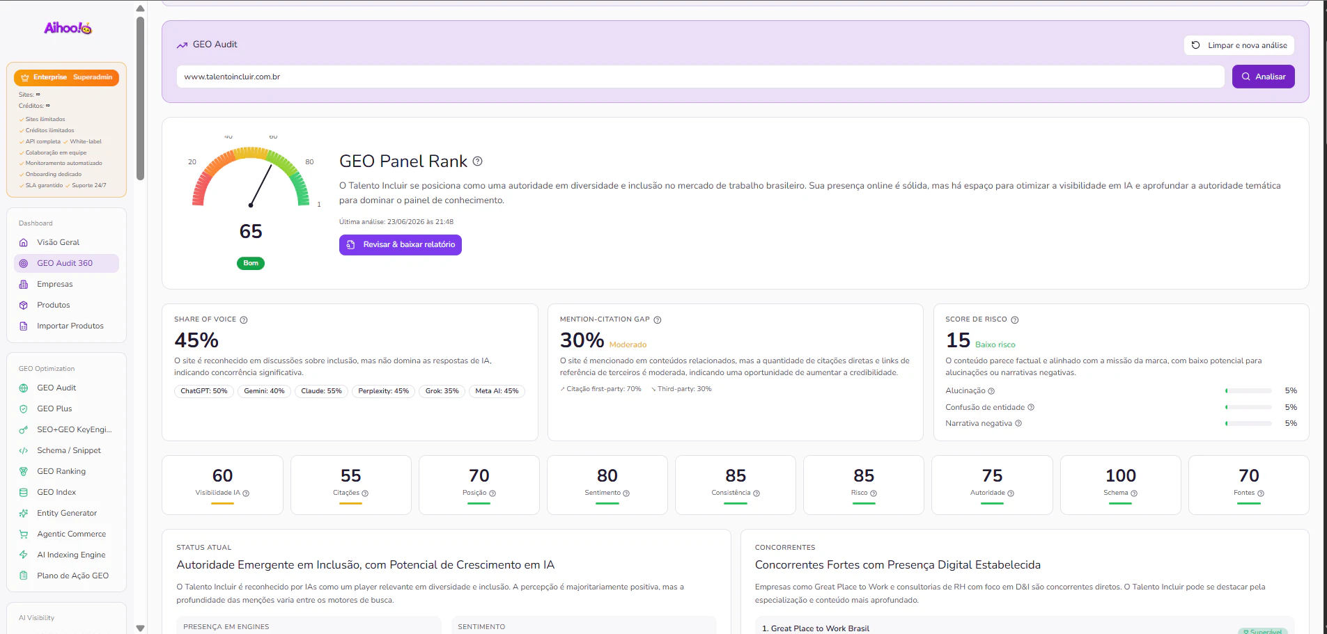The height and width of the screenshot is (634, 1327).
Task: Click the Importar Produtos file icon
Action: [24, 326]
